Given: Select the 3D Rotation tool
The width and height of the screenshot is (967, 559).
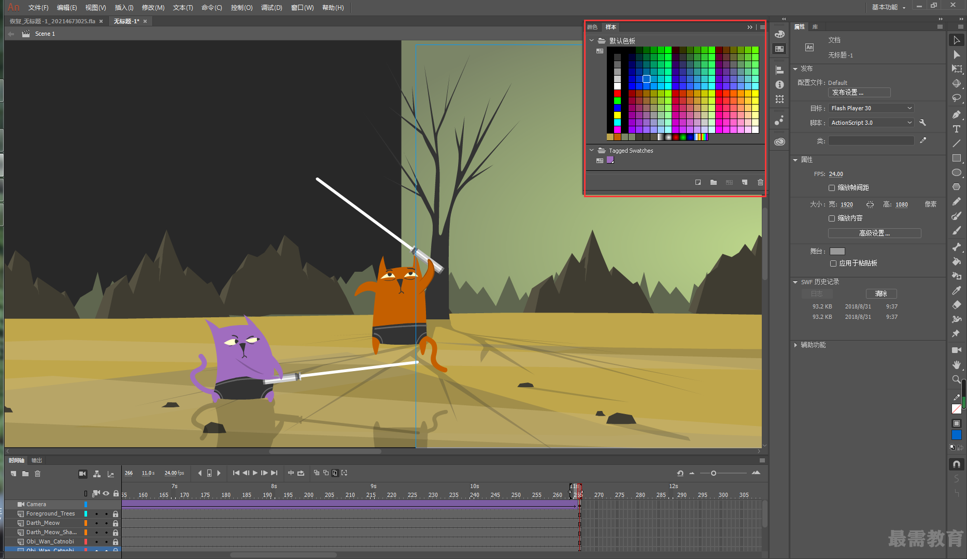Looking at the screenshot, I should [957, 83].
